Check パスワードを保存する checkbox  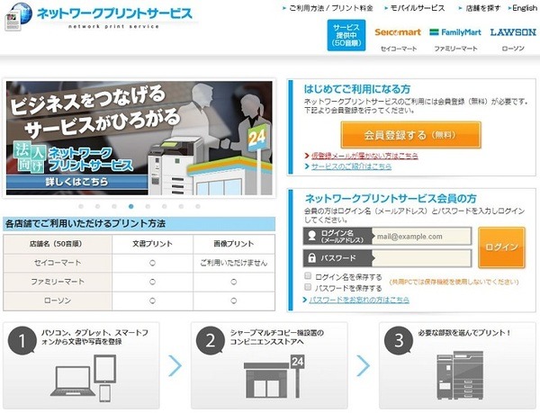[x=308, y=287]
